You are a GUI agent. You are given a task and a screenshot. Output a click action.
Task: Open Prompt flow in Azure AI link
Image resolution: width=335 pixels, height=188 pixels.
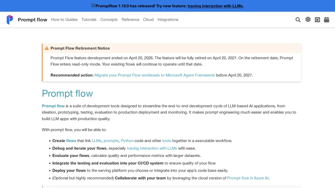coord(248,178)
